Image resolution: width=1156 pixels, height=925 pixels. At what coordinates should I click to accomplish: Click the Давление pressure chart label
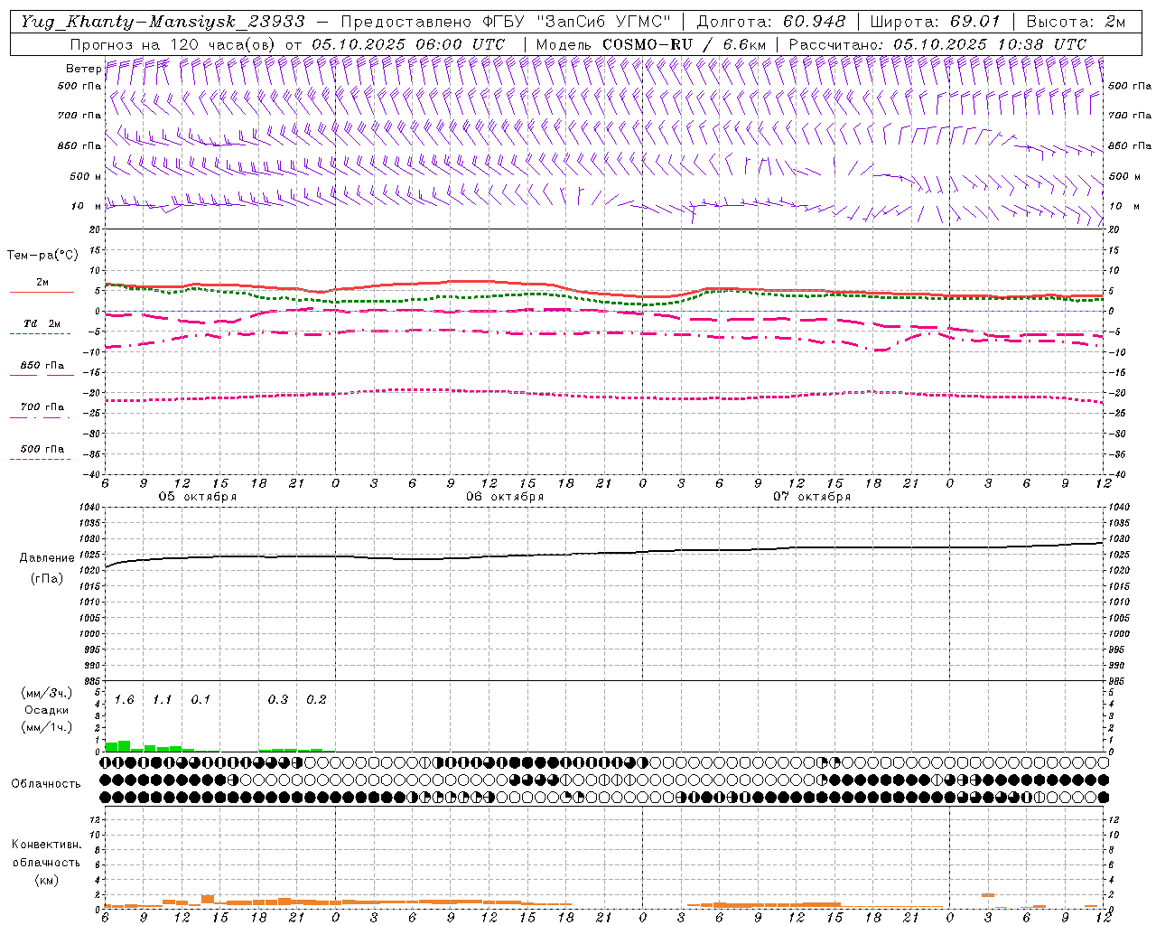pos(47,558)
